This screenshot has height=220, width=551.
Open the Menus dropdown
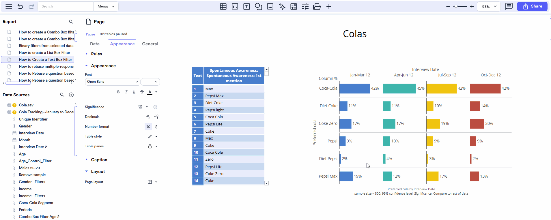pyautogui.click(x=106, y=6)
